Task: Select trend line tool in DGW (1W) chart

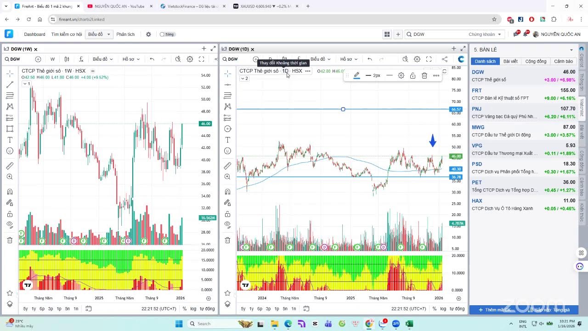Action: tap(10, 85)
